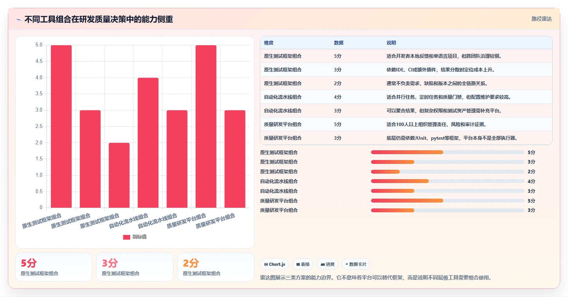Click the 5.0 y-axis label

coord(39,45)
